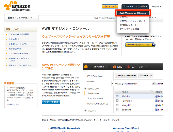Uncheck the Website instance checkbox
The height and width of the screenshot is (132, 173).
pyautogui.click(x=117, y=96)
